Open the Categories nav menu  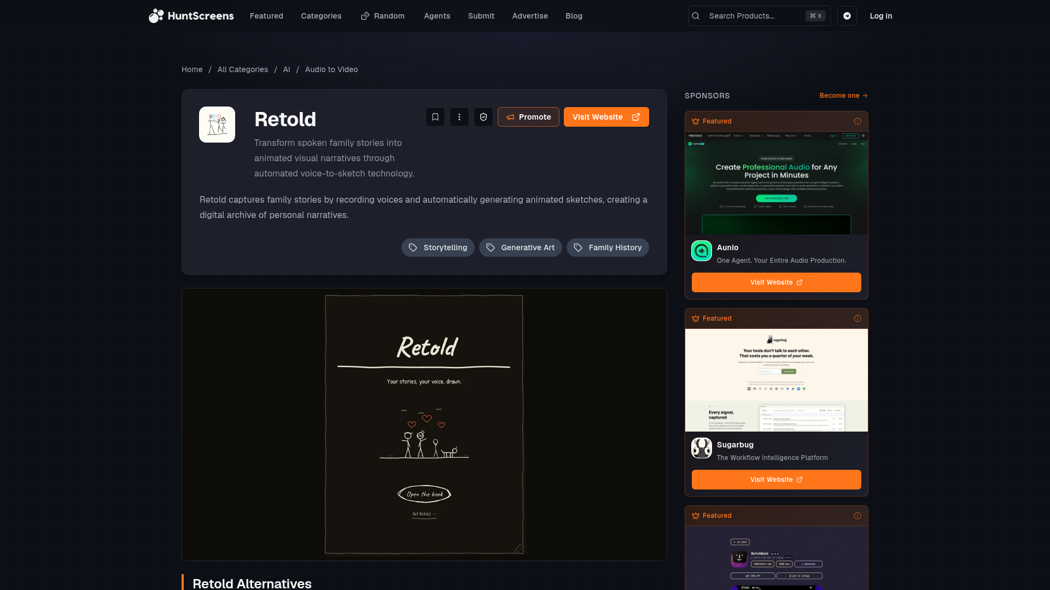coord(321,16)
